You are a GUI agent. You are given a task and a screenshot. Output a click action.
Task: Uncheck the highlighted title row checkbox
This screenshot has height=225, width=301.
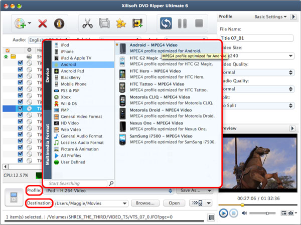[x=20, y=108]
